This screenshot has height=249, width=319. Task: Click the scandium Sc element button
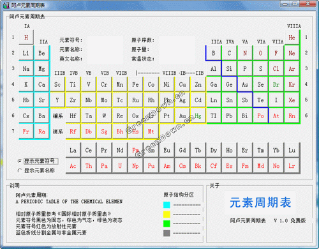[57, 84]
